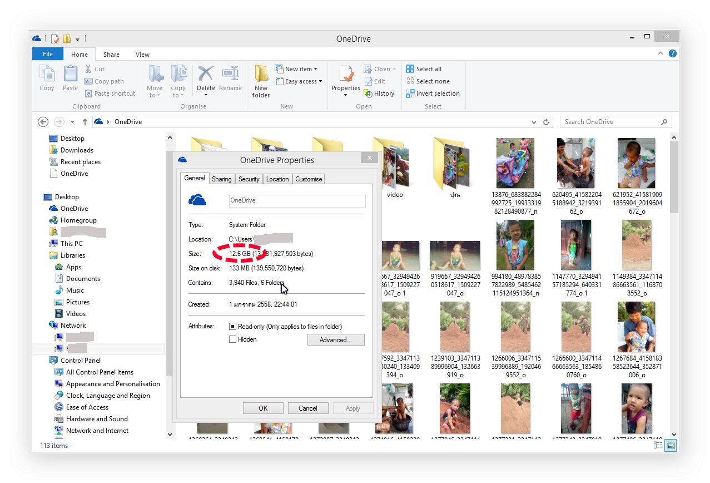The width and height of the screenshot is (710, 483).
Task: Open the File menu
Action: pyautogui.click(x=48, y=54)
